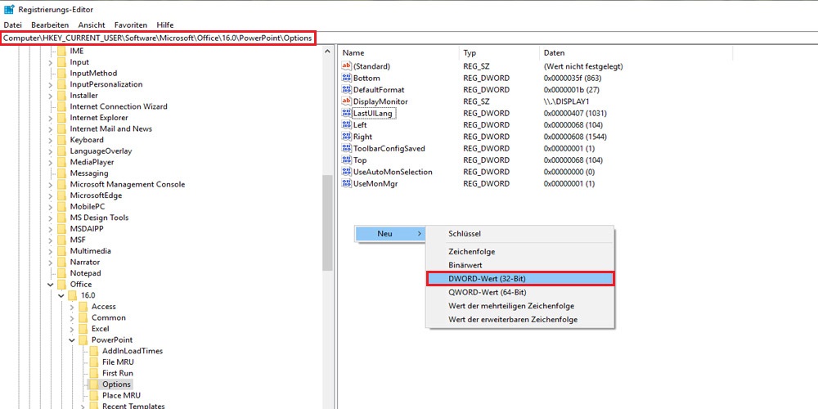Choose Schlüssel from the Neu submenu
818x409 pixels.
click(520, 234)
